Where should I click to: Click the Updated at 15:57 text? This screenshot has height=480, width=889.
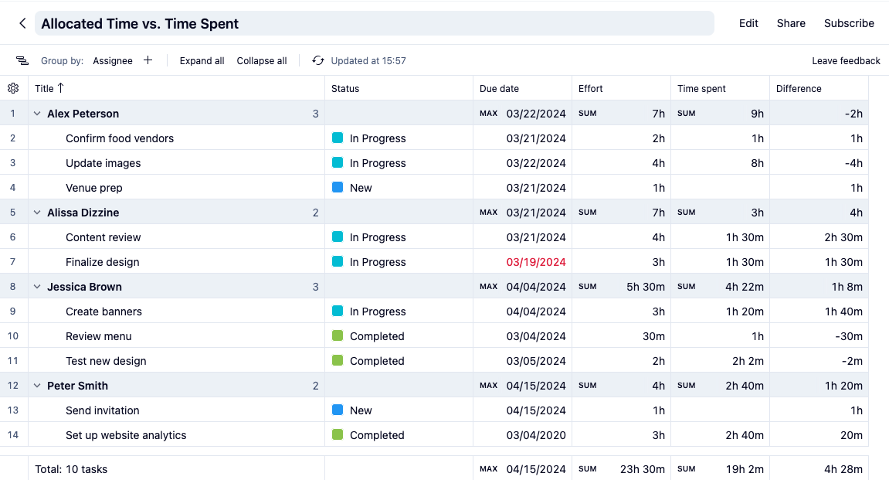click(x=368, y=61)
